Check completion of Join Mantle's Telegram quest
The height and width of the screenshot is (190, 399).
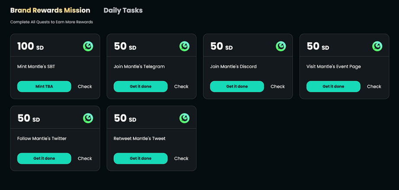tap(181, 86)
